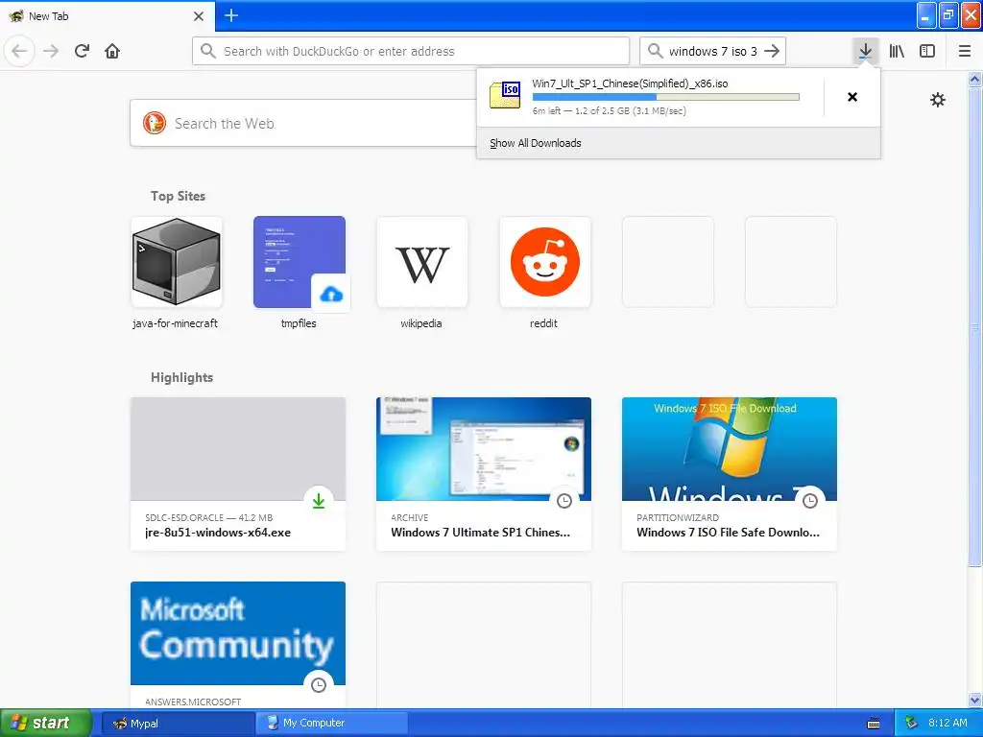The width and height of the screenshot is (983, 737).
Task: Click the on-screen keyboard tray icon
Action: (874, 724)
